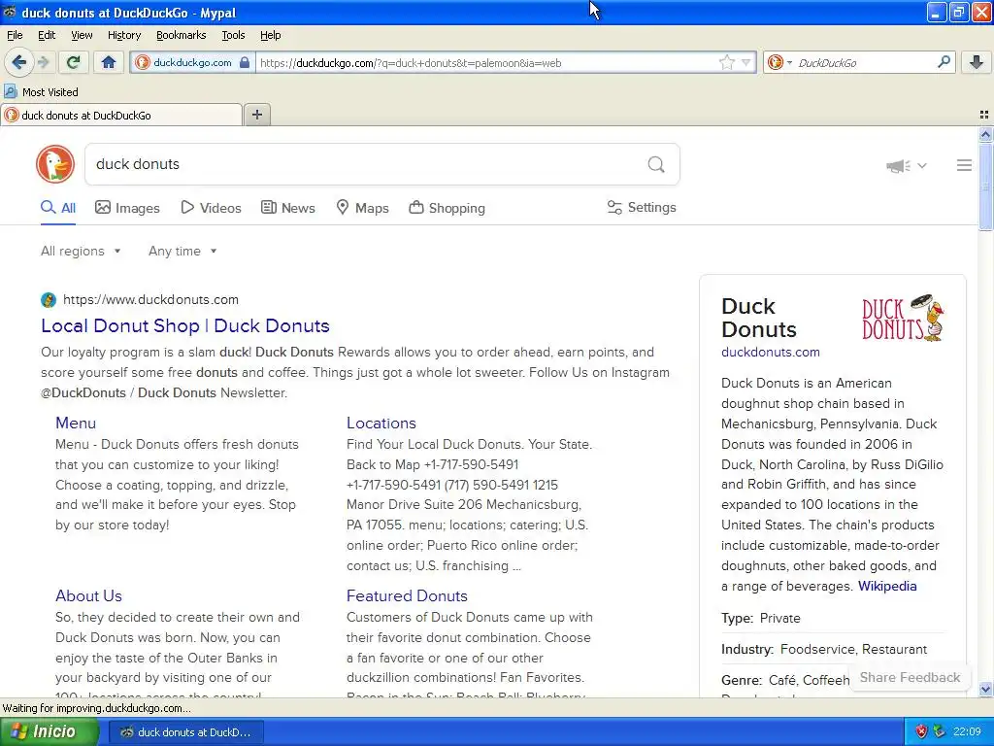The width and height of the screenshot is (994, 746).
Task: Switch to News results tab
Action: [x=288, y=208]
